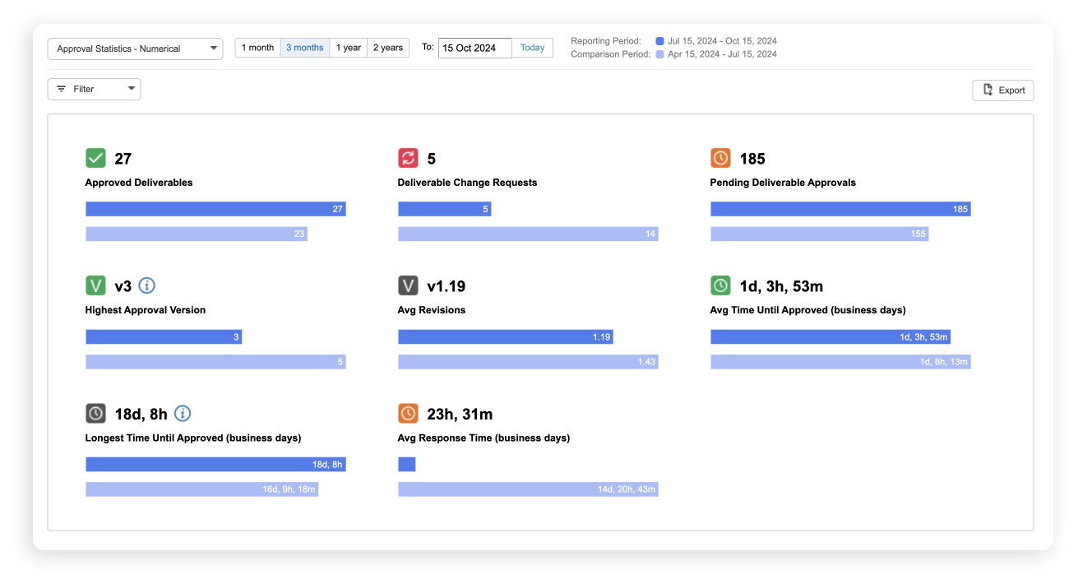The width and height of the screenshot is (1078, 584).
Task: Open the info tooltip next to Highest Approval Version
Action: coord(146,285)
